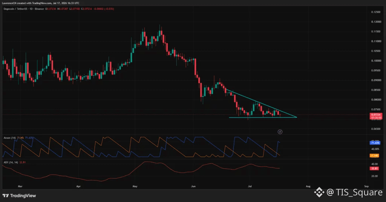Click the 0.08000 price axis label
Screen dimensions: 386x202
[376, 100]
